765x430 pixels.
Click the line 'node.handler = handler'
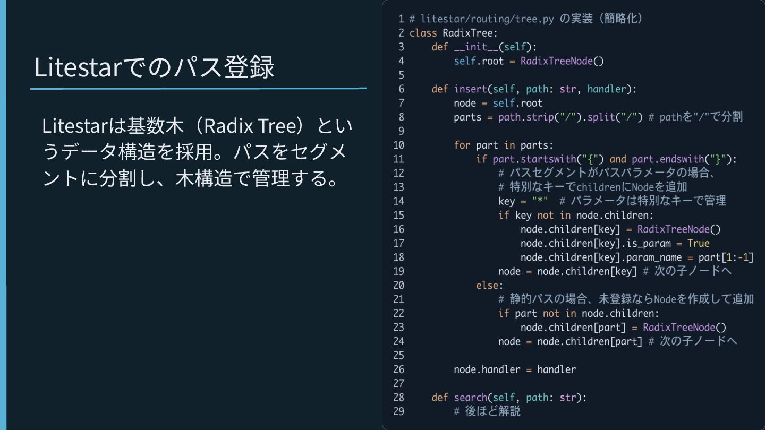tap(515, 369)
